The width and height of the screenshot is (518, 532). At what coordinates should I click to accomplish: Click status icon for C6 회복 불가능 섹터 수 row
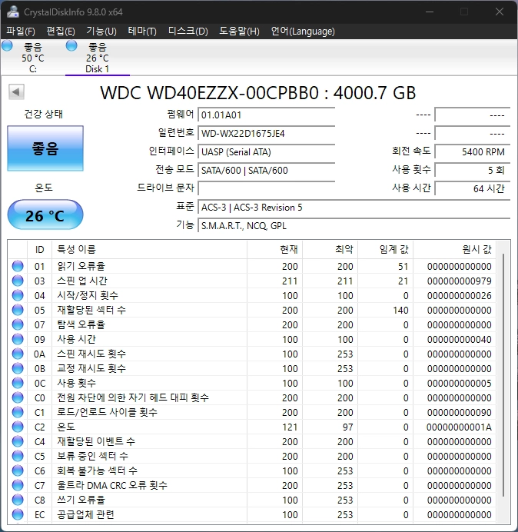point(18,470)
